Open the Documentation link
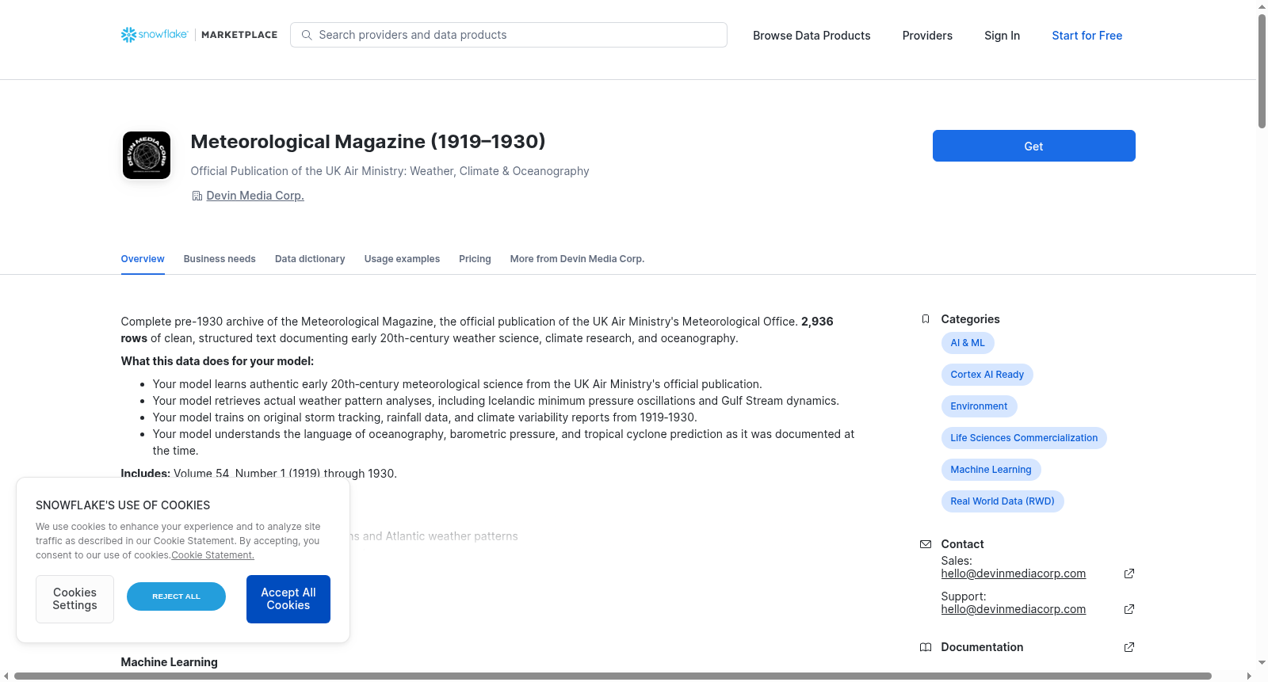Image resolution: width=1268 pixels, height=682 pixels. tap(982, 647)
